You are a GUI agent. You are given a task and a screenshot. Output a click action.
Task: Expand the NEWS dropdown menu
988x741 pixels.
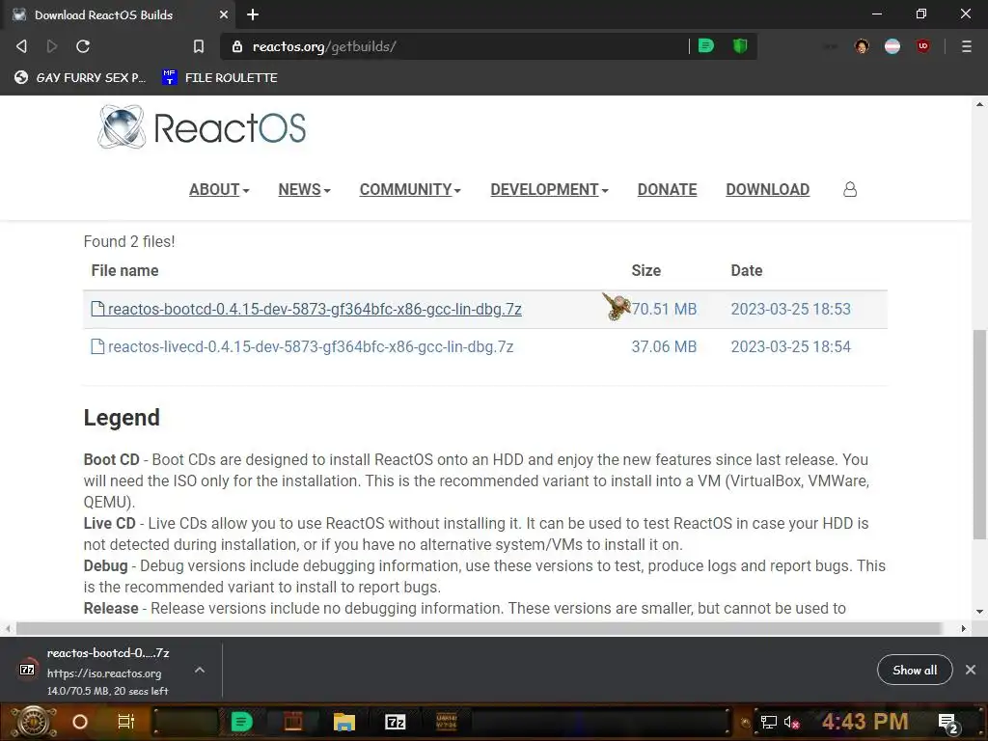tap(304, 189)
